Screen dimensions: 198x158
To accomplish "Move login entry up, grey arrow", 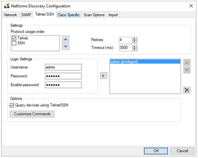I will click(x=187, y=63).
